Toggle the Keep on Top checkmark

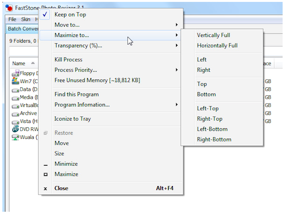pyautogui.click(x=45, y=14)
